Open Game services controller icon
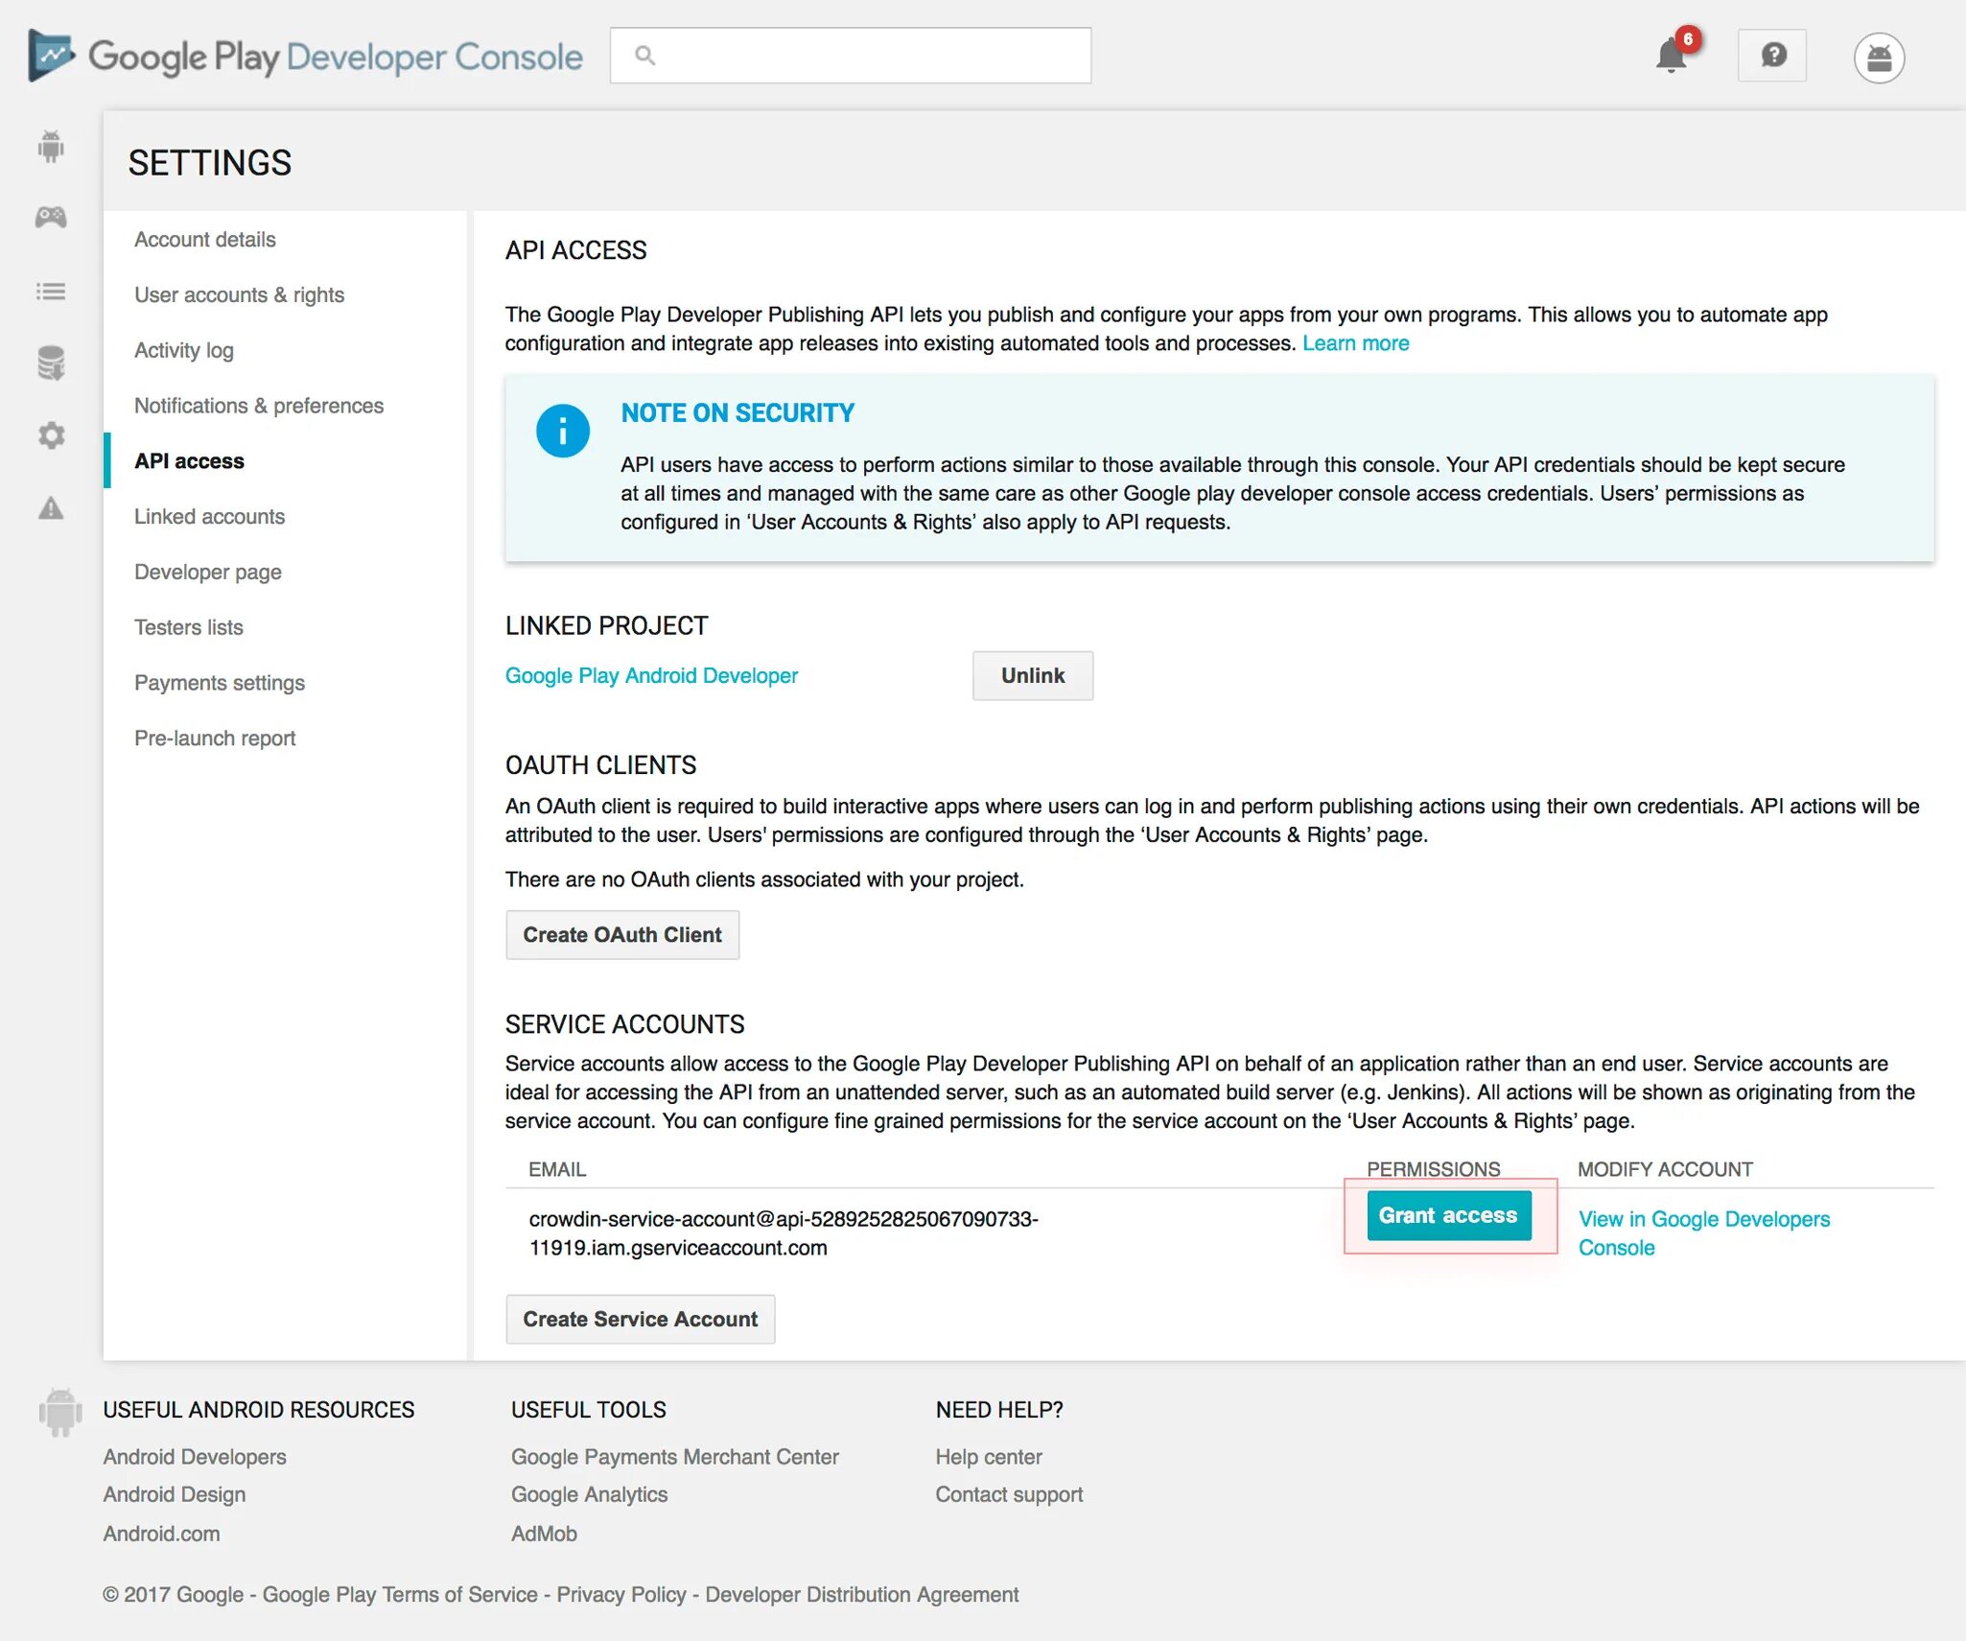The width and height of the screenshot is (1966, 1641). pos(51,218)
